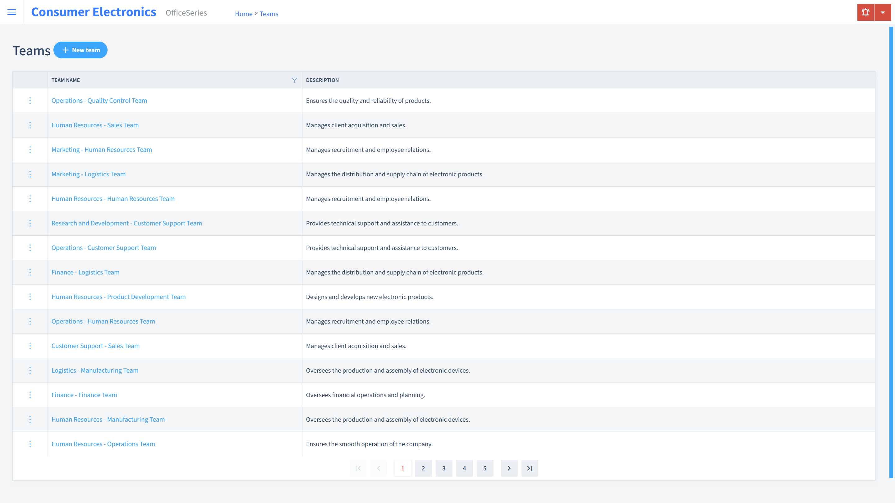Open the hamburger menu icon

[12, 11]
